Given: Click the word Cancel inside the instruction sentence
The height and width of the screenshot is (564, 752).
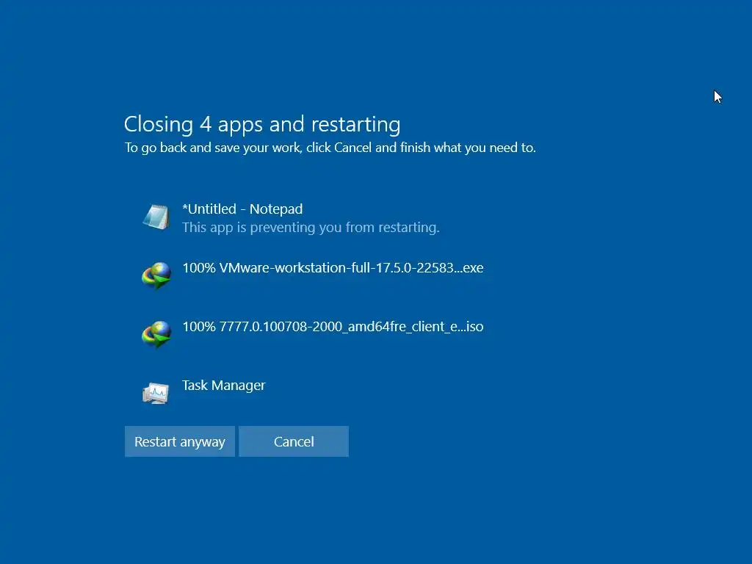Looking at the screenshot, I should pos(352,148).
